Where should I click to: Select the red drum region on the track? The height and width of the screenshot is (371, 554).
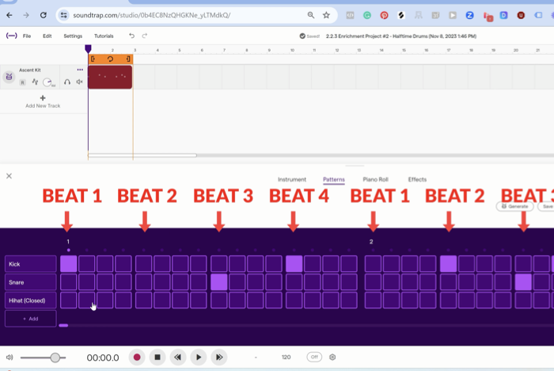(x=110, y=77)
